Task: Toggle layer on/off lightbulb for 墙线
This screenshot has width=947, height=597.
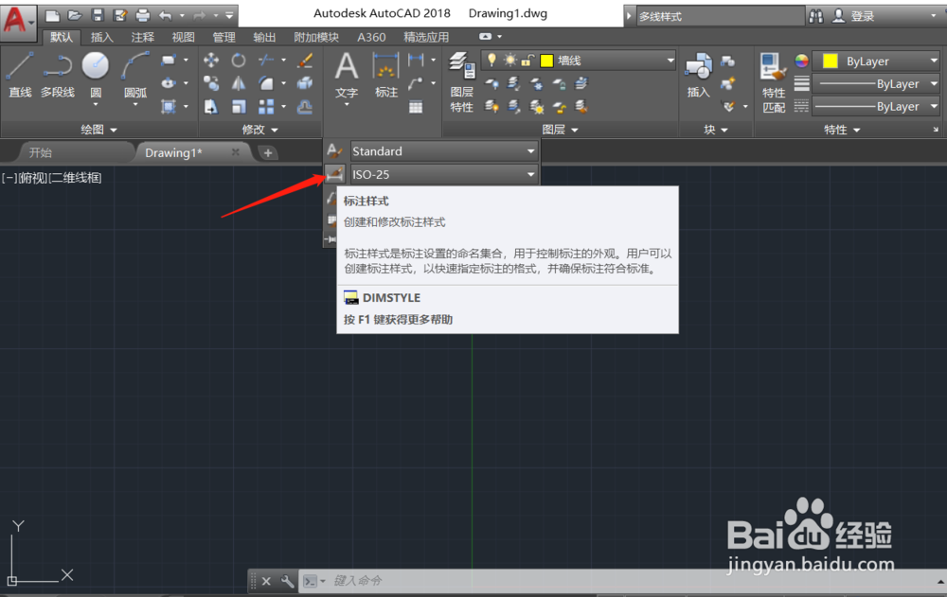Action: [x=491, y=60]
